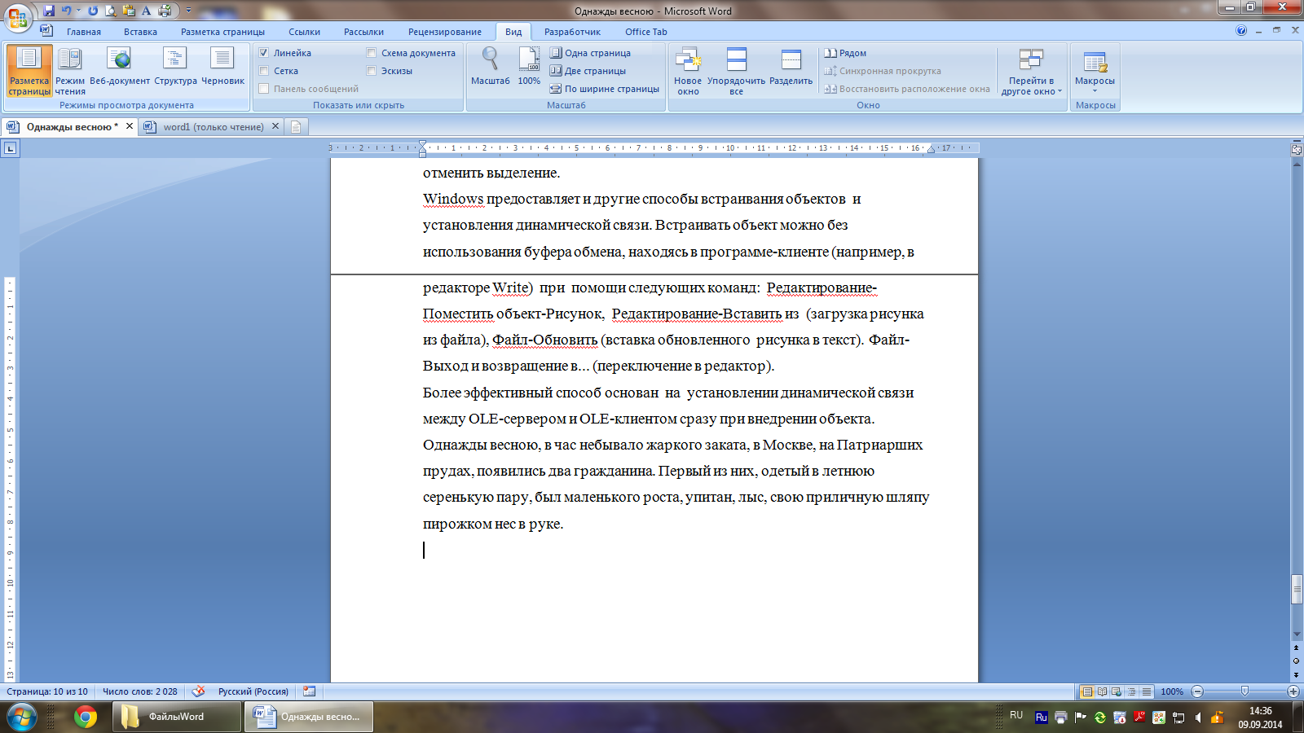1304x733 pixels.
Task: Open the Рассылки ribbon tab
Action: (x=363, y=32)
